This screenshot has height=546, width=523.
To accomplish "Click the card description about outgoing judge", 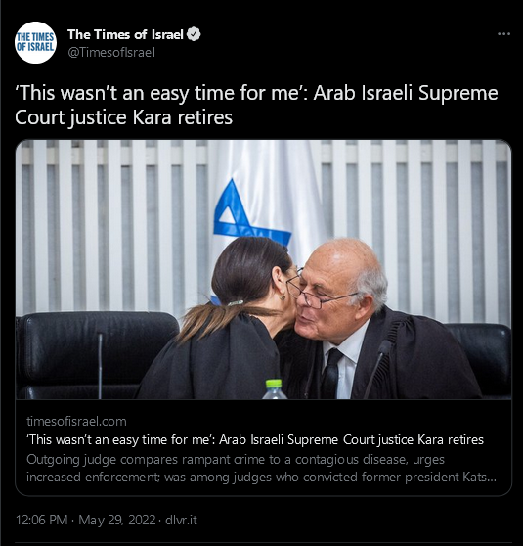I will [x=261, y=468].
